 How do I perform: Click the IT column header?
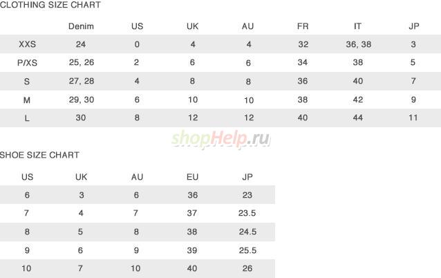pyautogui.click(x=357, y=26)
